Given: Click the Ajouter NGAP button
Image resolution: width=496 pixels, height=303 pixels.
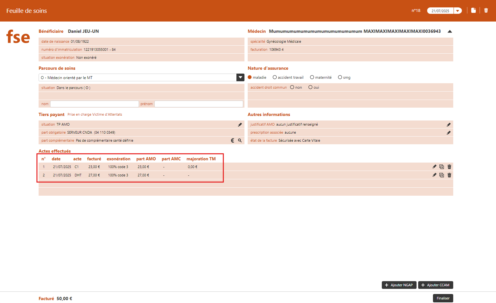Looking at the screenshot, I should 399,285.
